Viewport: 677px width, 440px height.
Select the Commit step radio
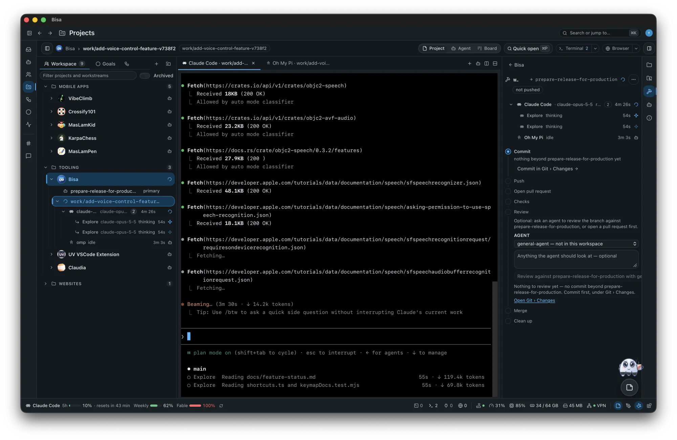tap(508, 152)
